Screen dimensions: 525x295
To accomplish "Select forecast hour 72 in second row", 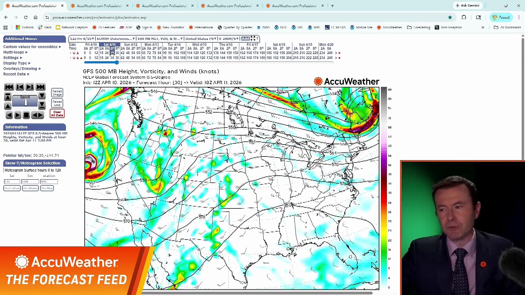I will pos(149,58).
